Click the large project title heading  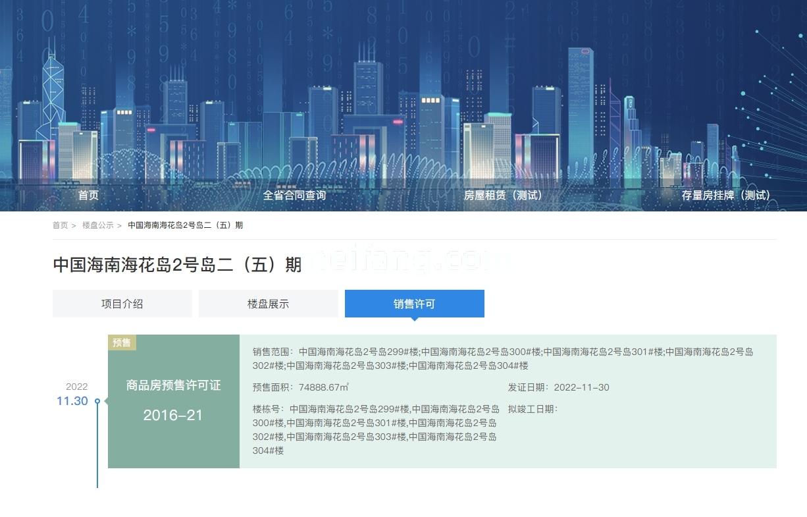point(177,265)
